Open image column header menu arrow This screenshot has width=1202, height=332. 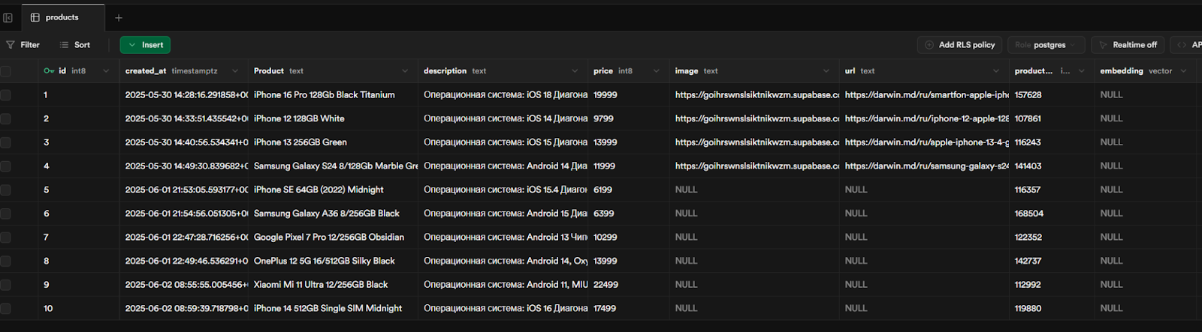(826, 71)
